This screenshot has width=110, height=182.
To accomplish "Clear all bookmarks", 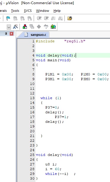I will coord(30,18).
